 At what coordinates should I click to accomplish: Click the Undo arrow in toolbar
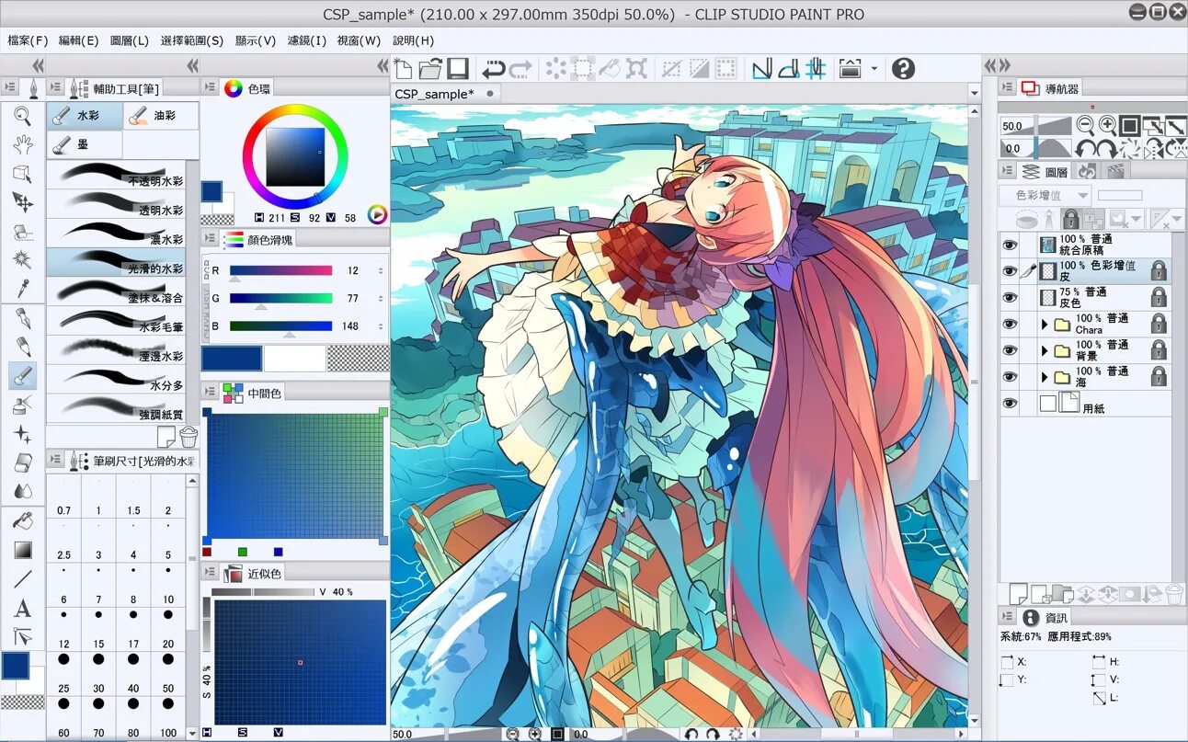pos(494,68)
